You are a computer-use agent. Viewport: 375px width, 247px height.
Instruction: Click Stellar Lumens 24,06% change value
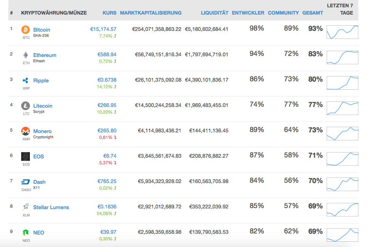[104, 214]
